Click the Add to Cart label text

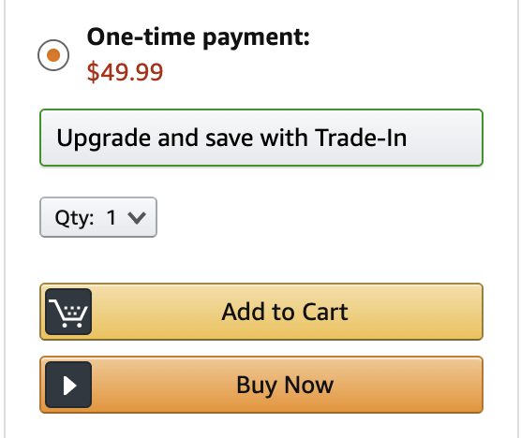point(285,312)
